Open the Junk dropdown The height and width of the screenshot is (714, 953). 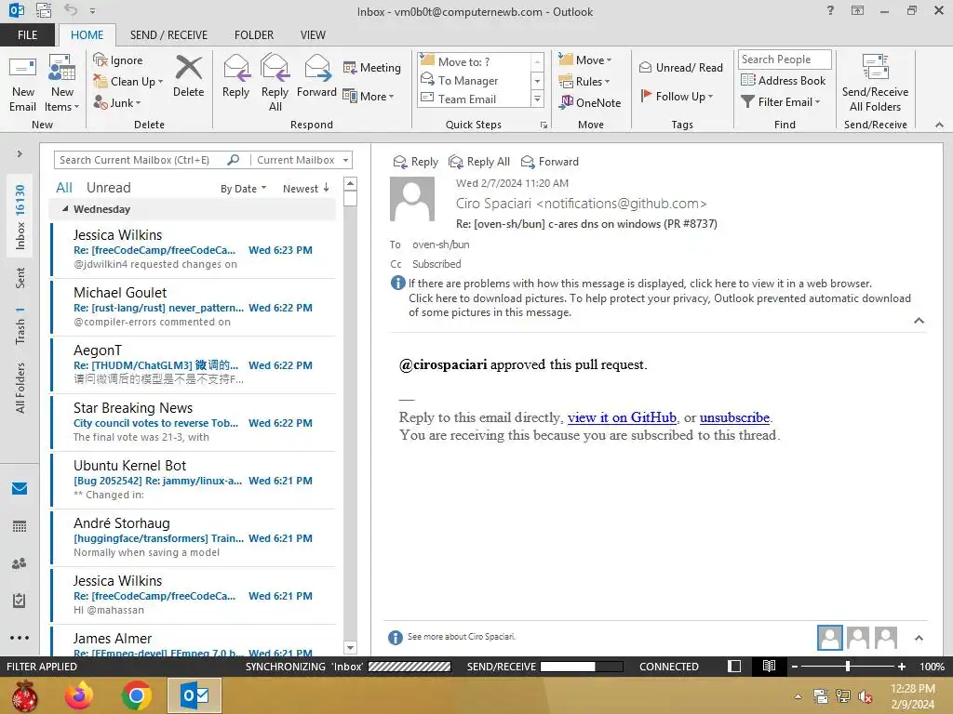[x=116, y=102]
